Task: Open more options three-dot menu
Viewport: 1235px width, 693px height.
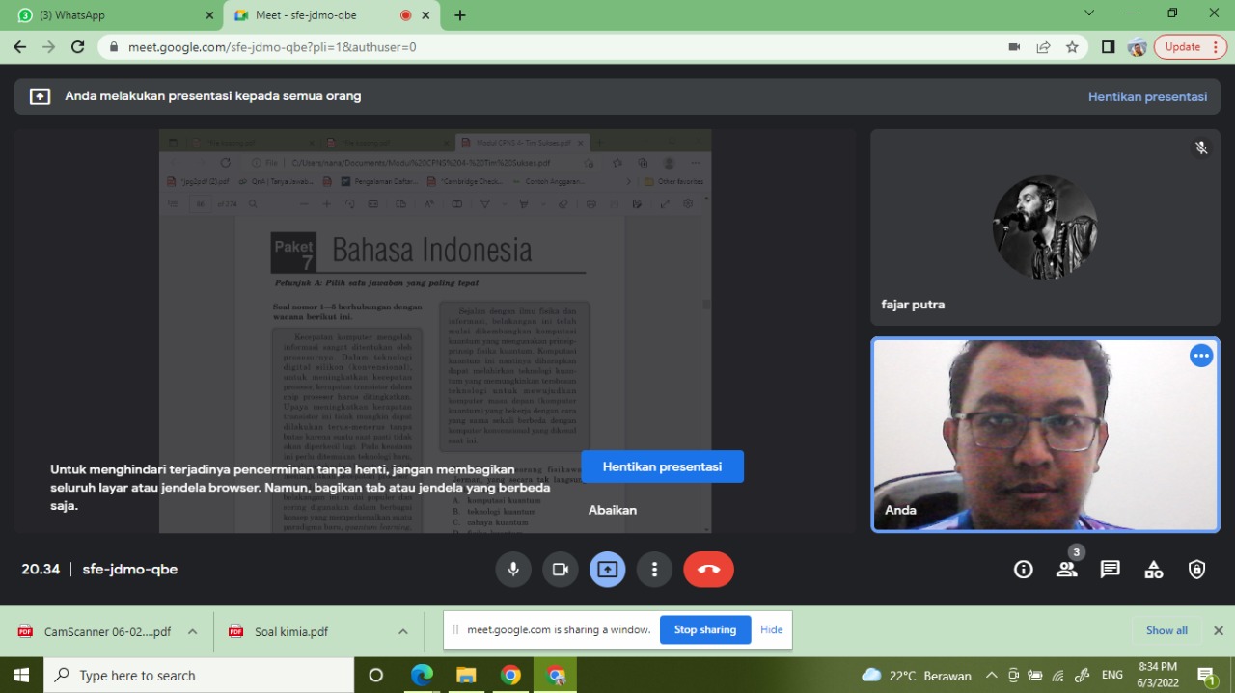Action: [x=654, y=570]
